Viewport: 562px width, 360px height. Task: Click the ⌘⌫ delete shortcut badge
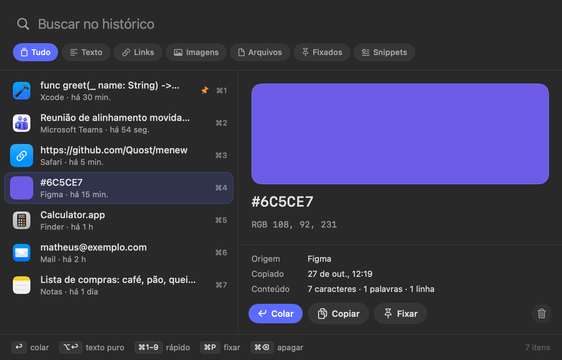point(262,347)
